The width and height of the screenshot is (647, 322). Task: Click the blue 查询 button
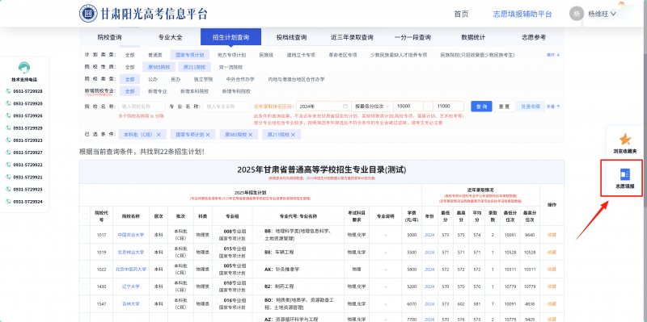[x=481, y=107]
